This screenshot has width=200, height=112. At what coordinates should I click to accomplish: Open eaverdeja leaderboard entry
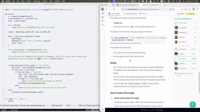tap(185, 37)
